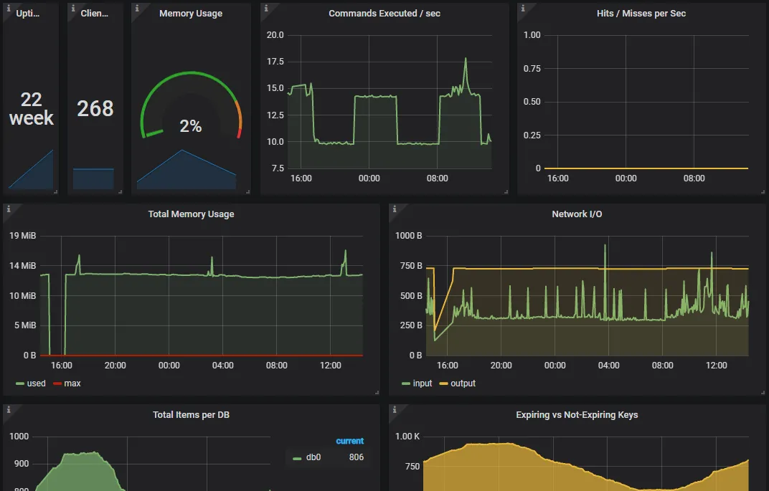The width and height of the screenshot is (769, 491).
Task: Click the info icon on the Uptime panel
Action: coord(6,8)
